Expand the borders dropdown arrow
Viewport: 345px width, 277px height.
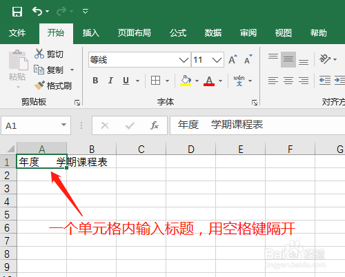[167, 81]
